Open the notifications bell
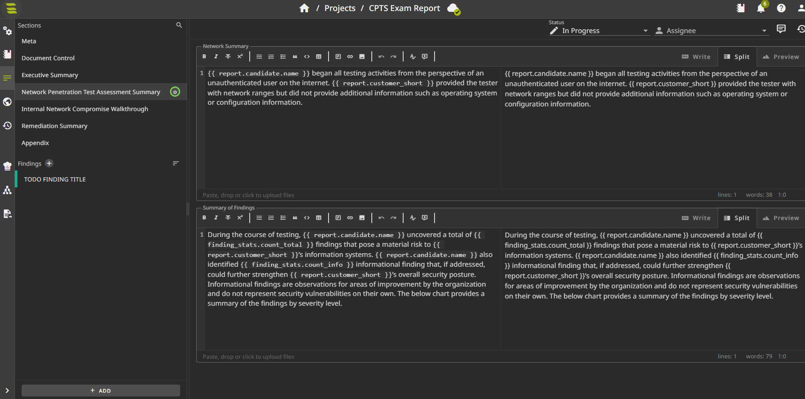 coord(761,8)
